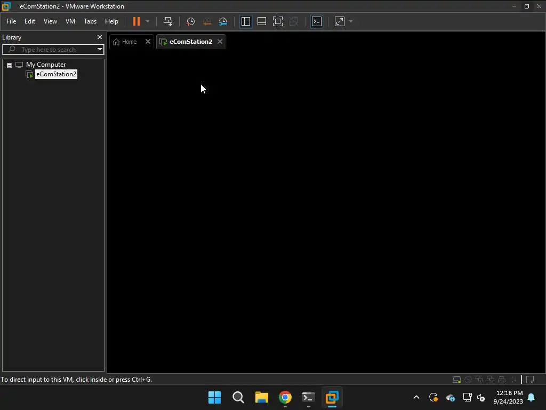Toggle the thumbnail bar view
Viewport: 546px width, 410px height.
click(x=261, y=21)
